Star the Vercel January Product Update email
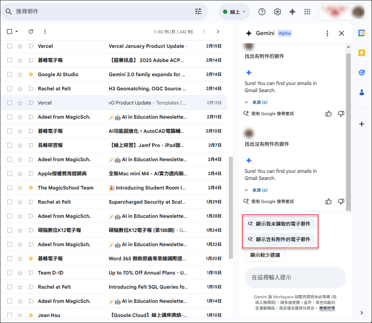The image size is (372, 323). [x=20, y=46]
